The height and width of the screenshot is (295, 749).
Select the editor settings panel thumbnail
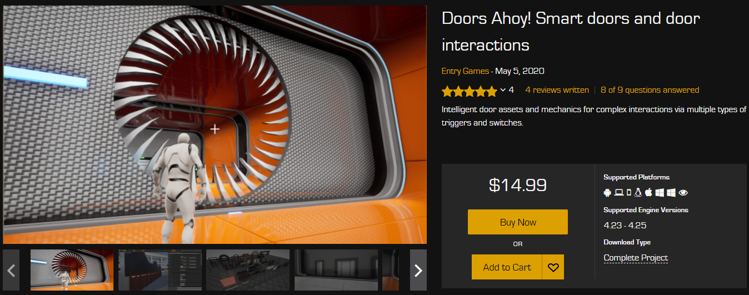tap(160, 270)
